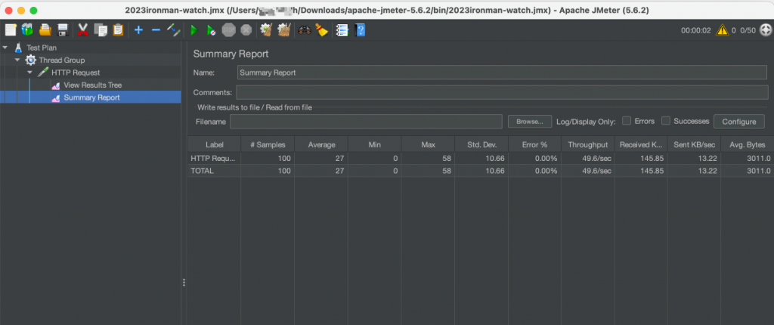The width and height of the screenshot is (774, 325).
Task: Sort by Min column header
Action: (x=374, y=144)
